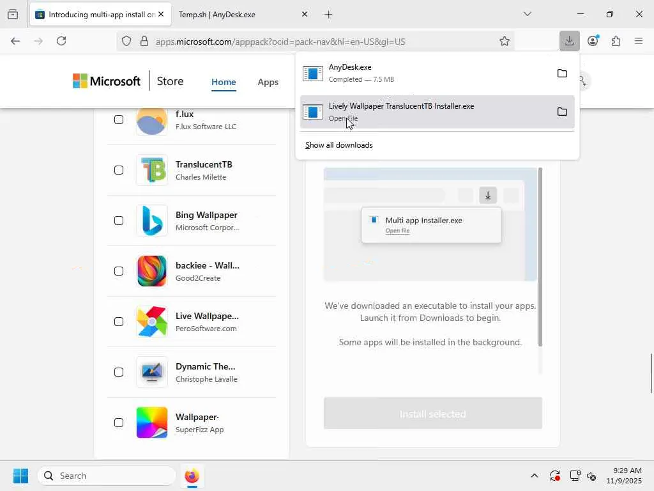Viewport: 654px width, 491px height.
Task: Select the Introducing multi-app install tab
Action: click(x=100, y=15)
